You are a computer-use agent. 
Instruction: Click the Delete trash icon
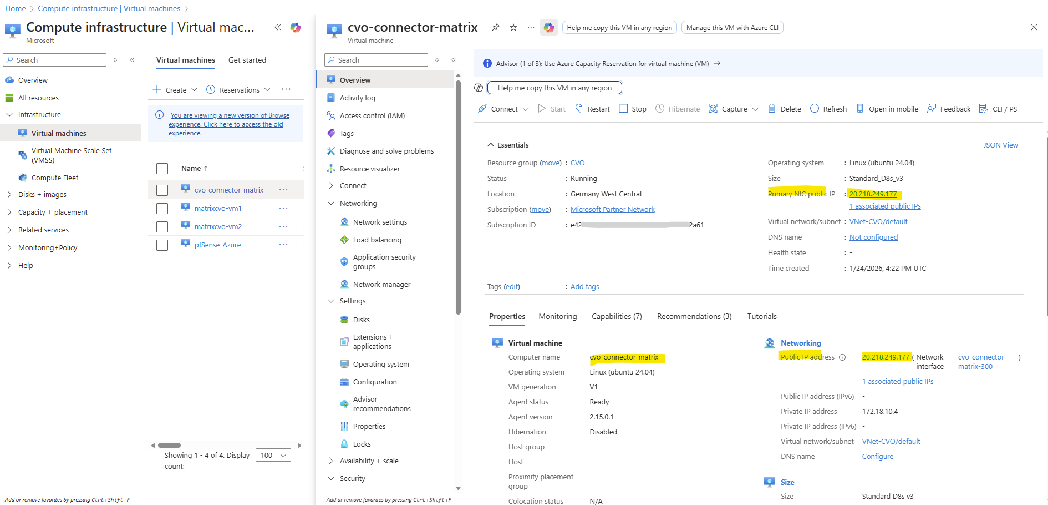(x=771, y=109)
